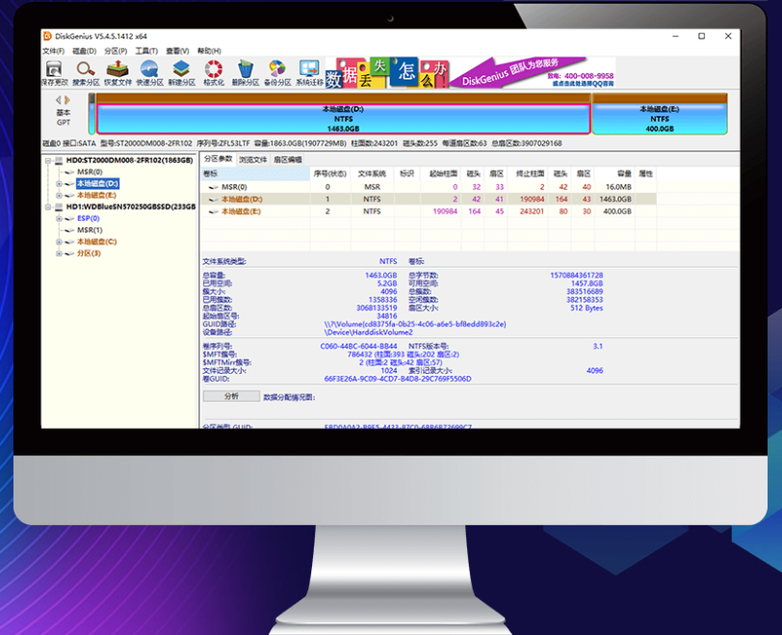This screenshot has width=782, height=635.
Task: Switch to 扇区编辑 sector editor tab
Action: pos(288,160)
